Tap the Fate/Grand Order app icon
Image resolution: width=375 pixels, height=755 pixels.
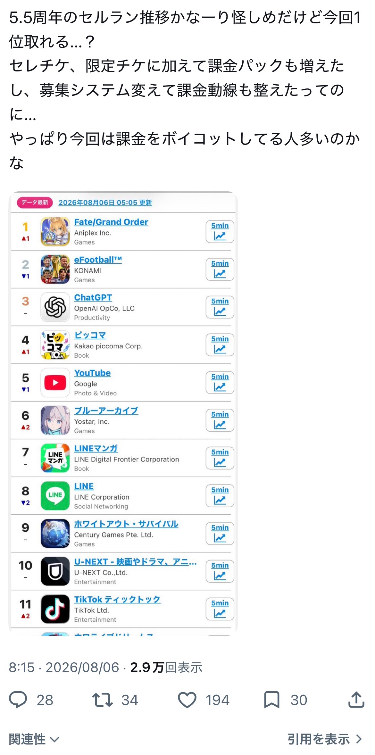point(55,231)
